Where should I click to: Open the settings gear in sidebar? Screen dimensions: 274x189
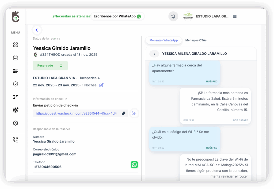[x=16, y=123]
